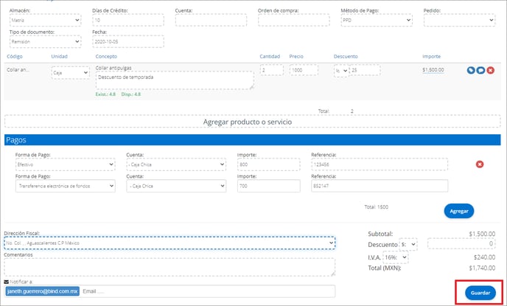Viewport: 507px width, 306px height.
Task: Open the Almacén dropdown showing Matriz
Action: tap(45, 20)
